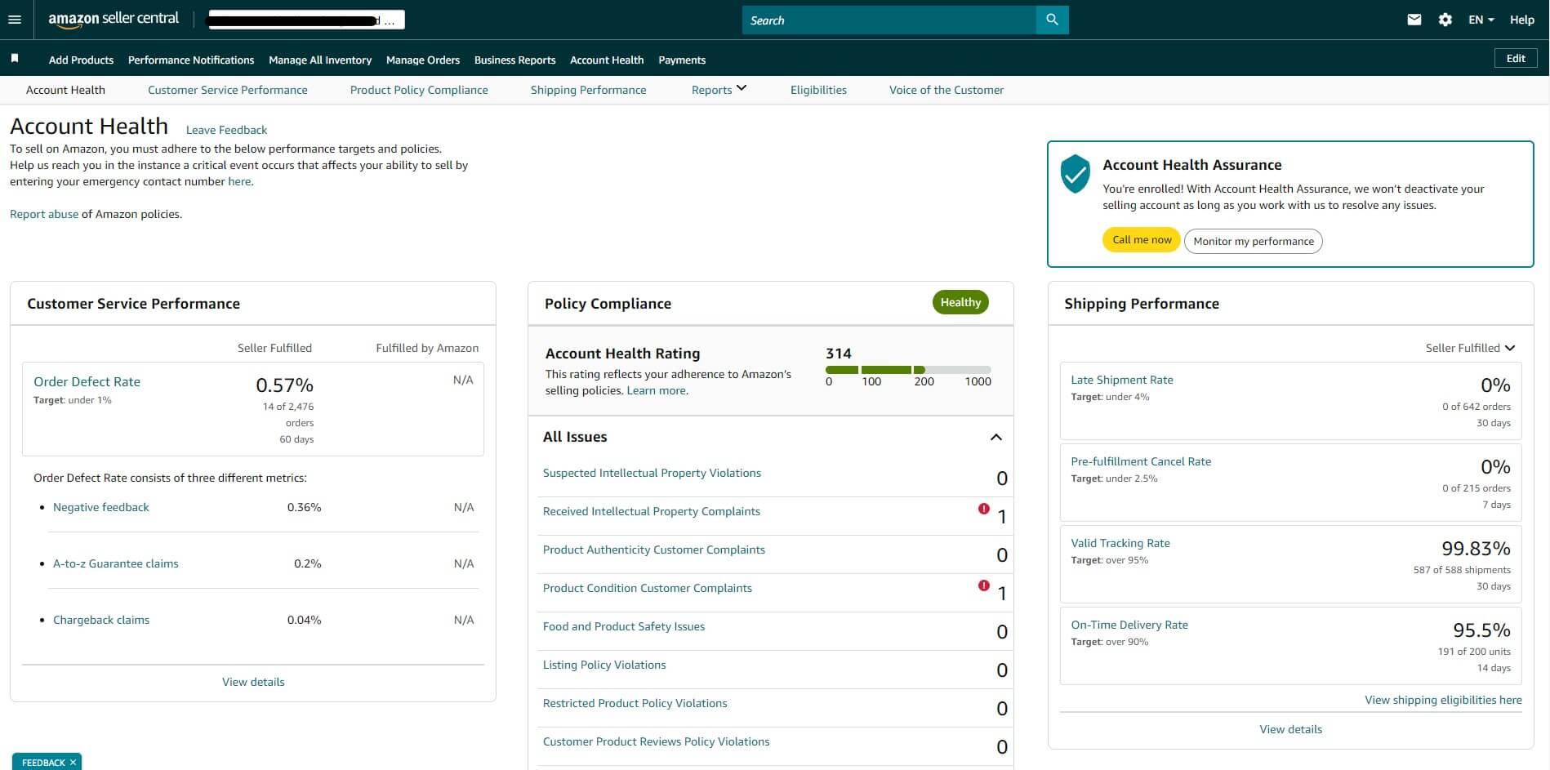The width and height of the screenshot is (1550, 770).
Task: Open Received Intellectual Property Complaints
Action: click(x=652, y=511)
